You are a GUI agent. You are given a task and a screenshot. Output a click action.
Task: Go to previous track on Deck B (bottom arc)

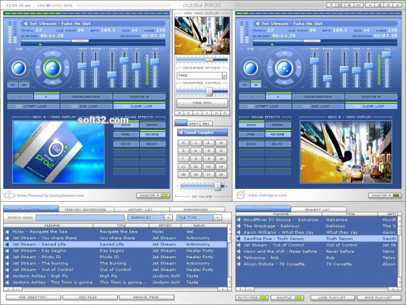pos(284,82)
